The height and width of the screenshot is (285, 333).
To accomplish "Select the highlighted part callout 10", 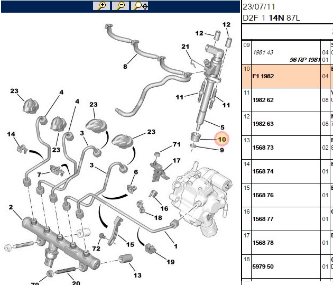I will 221,139.
